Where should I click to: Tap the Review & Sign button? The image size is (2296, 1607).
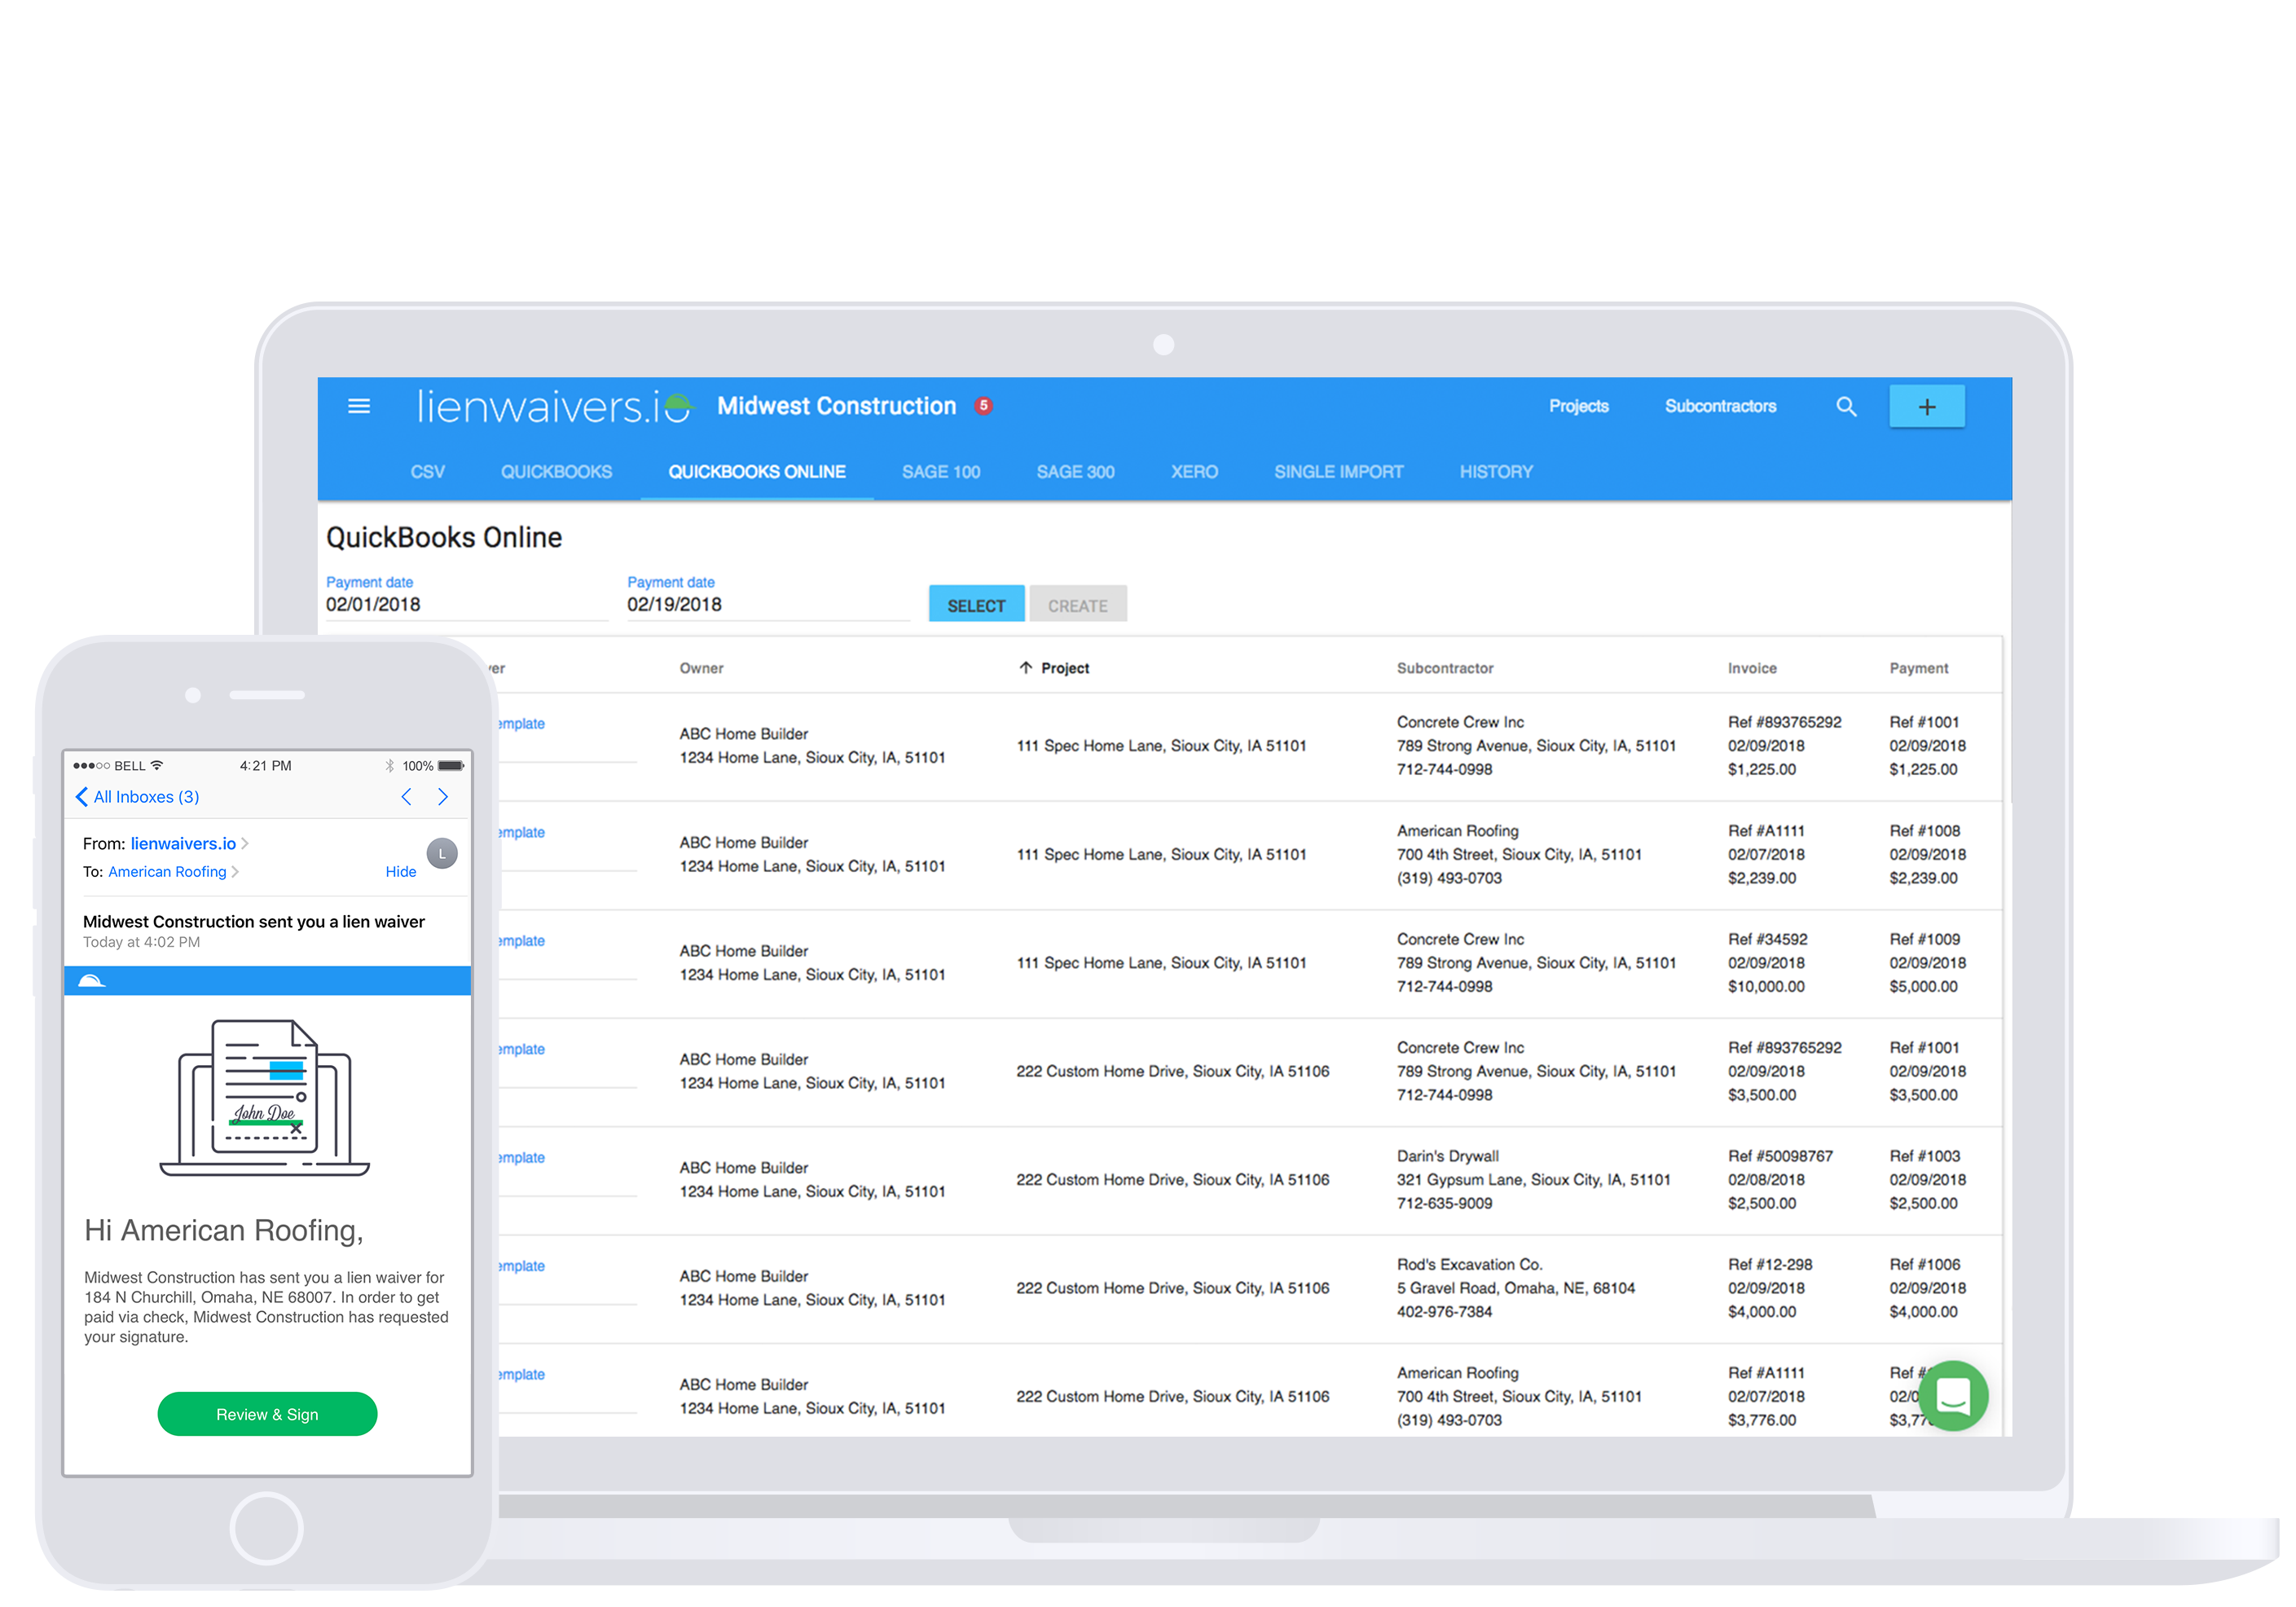click(x=267, y=1414)
